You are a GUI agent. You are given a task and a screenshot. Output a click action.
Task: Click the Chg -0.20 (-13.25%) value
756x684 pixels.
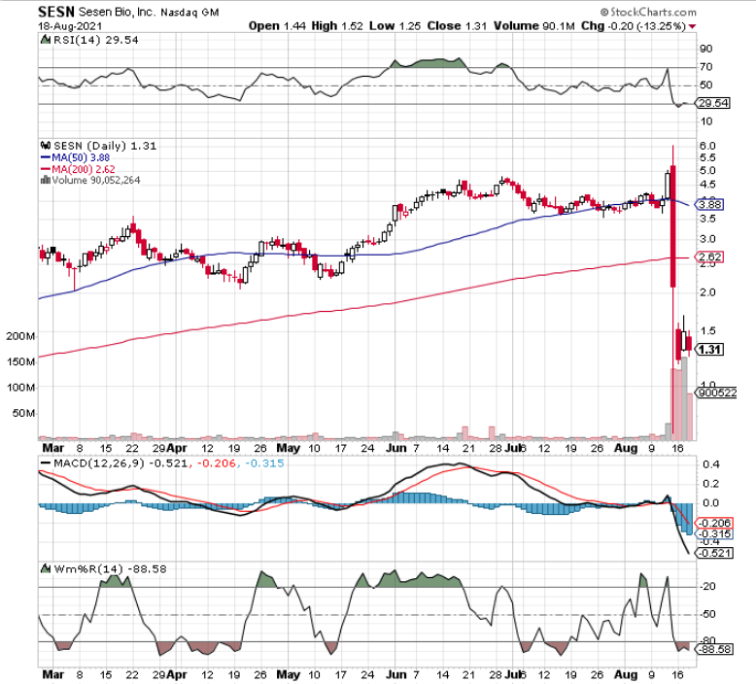coord(633,26)
